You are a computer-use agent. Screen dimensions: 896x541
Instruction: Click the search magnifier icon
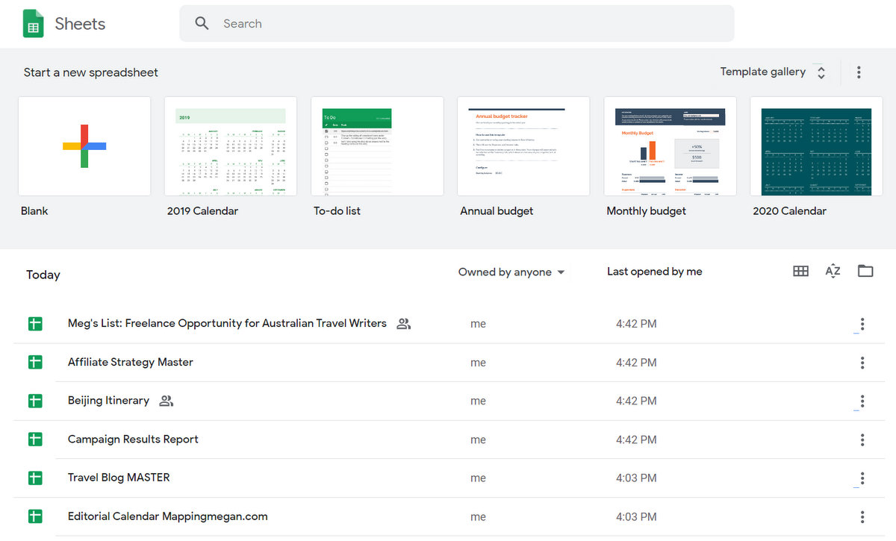coord(202,24)
